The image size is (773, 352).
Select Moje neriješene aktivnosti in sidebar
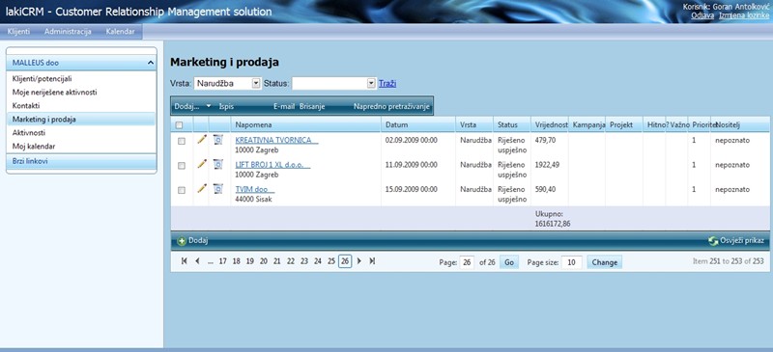pos(54,92)
